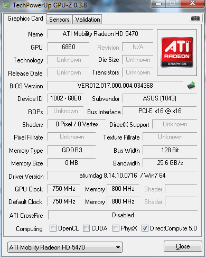Click the GPU Clock row Memory 800 MHz field
The image size is (206, 258).
pyautogui.click(x=123, y=189)
